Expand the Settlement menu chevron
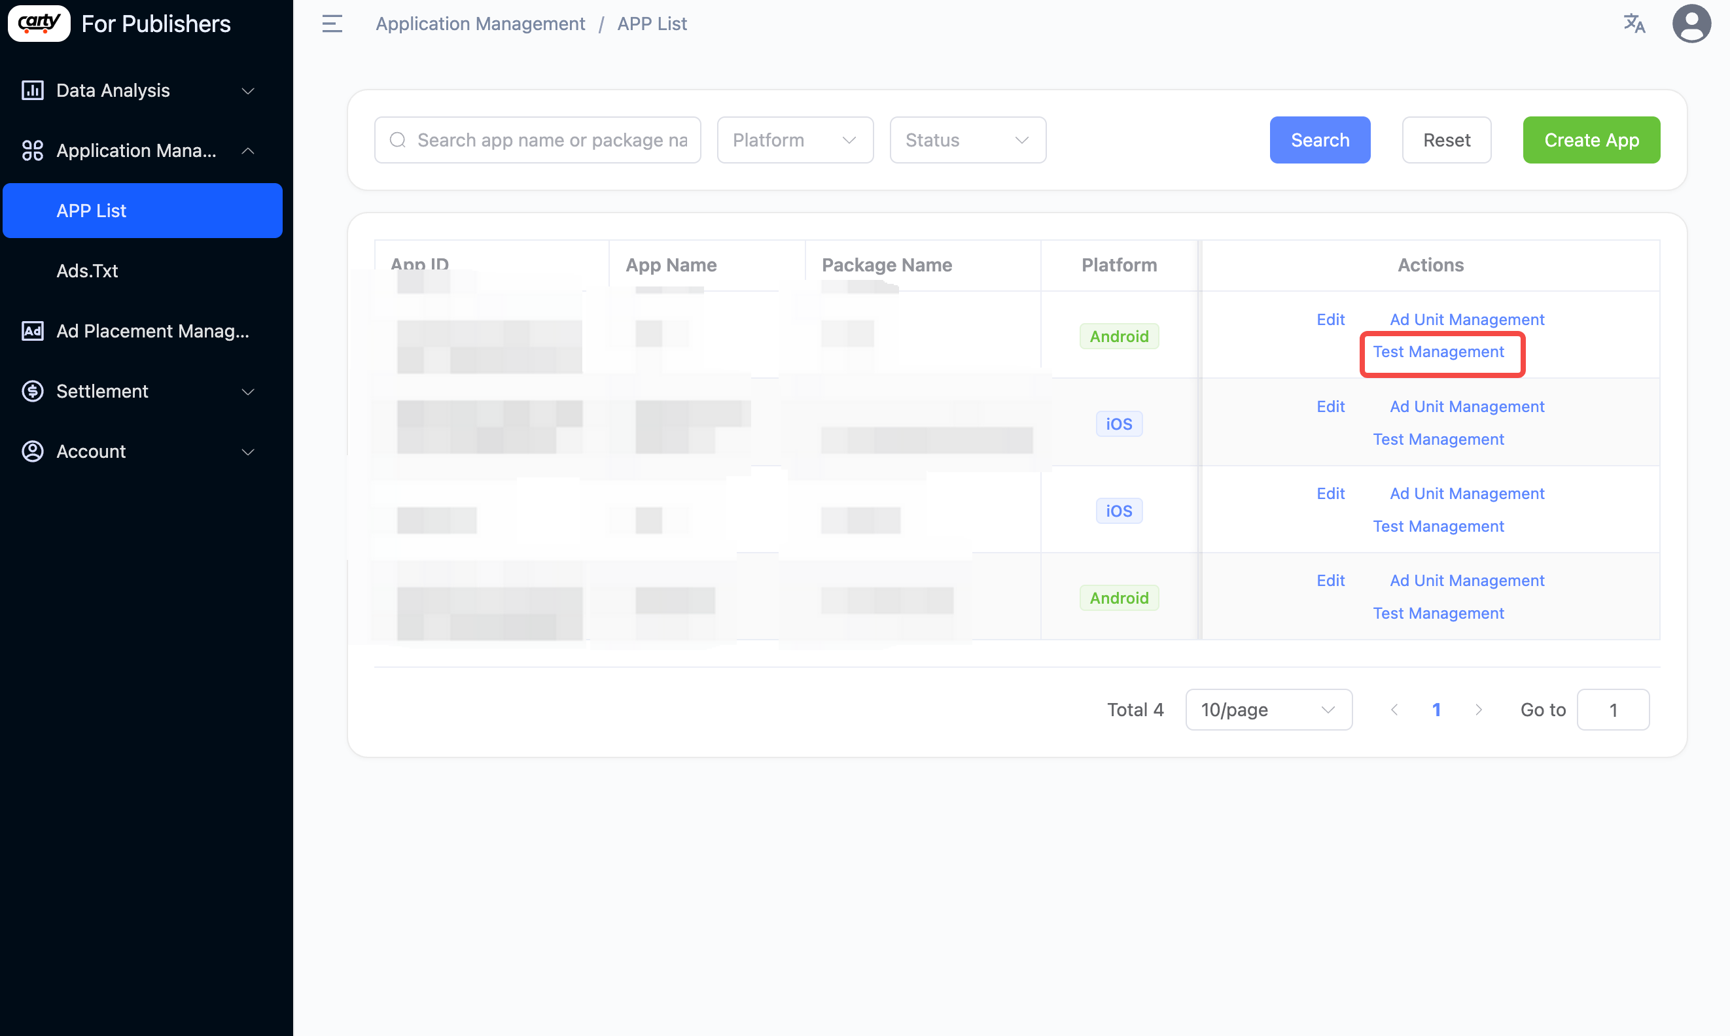This screenshot has width=1730, height=1036. pyautogui.click(x=248, y=392)
